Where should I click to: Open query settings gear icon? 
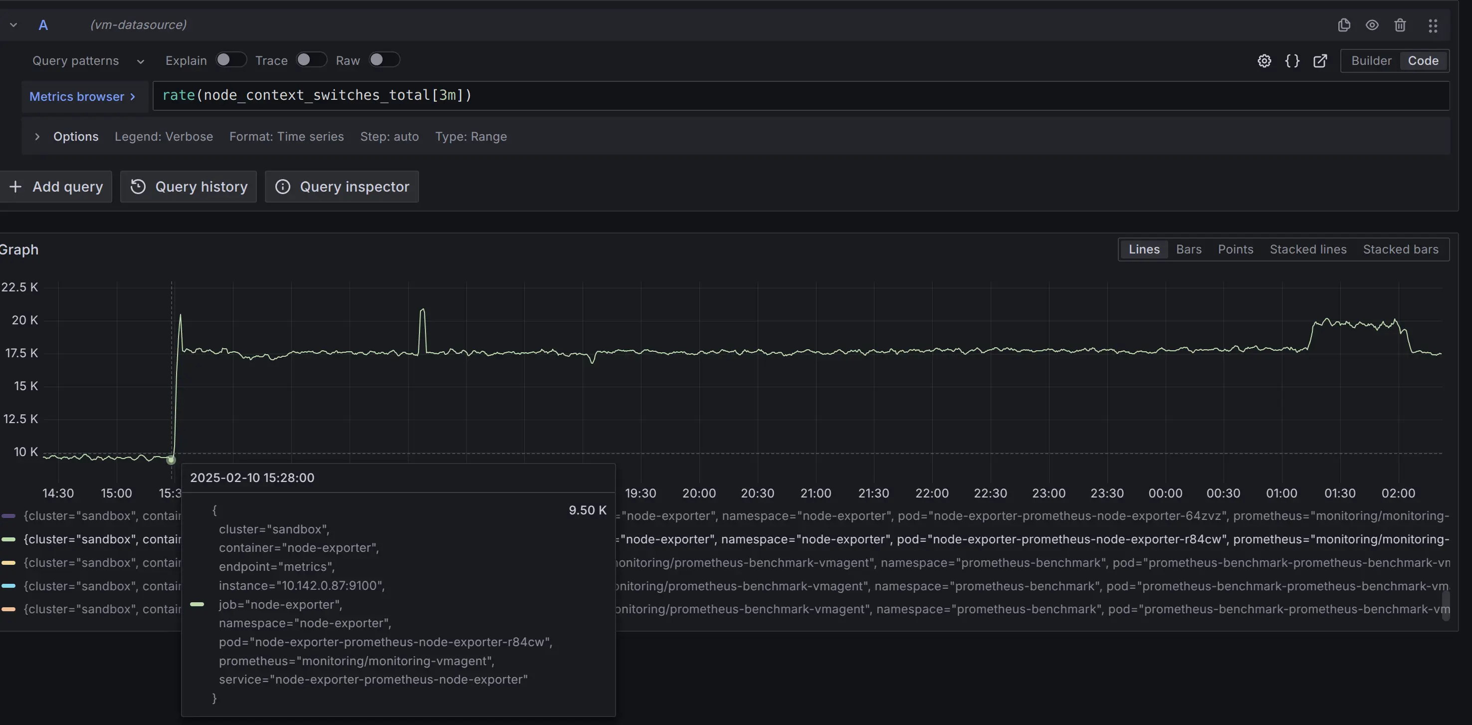click(1264, 60)
